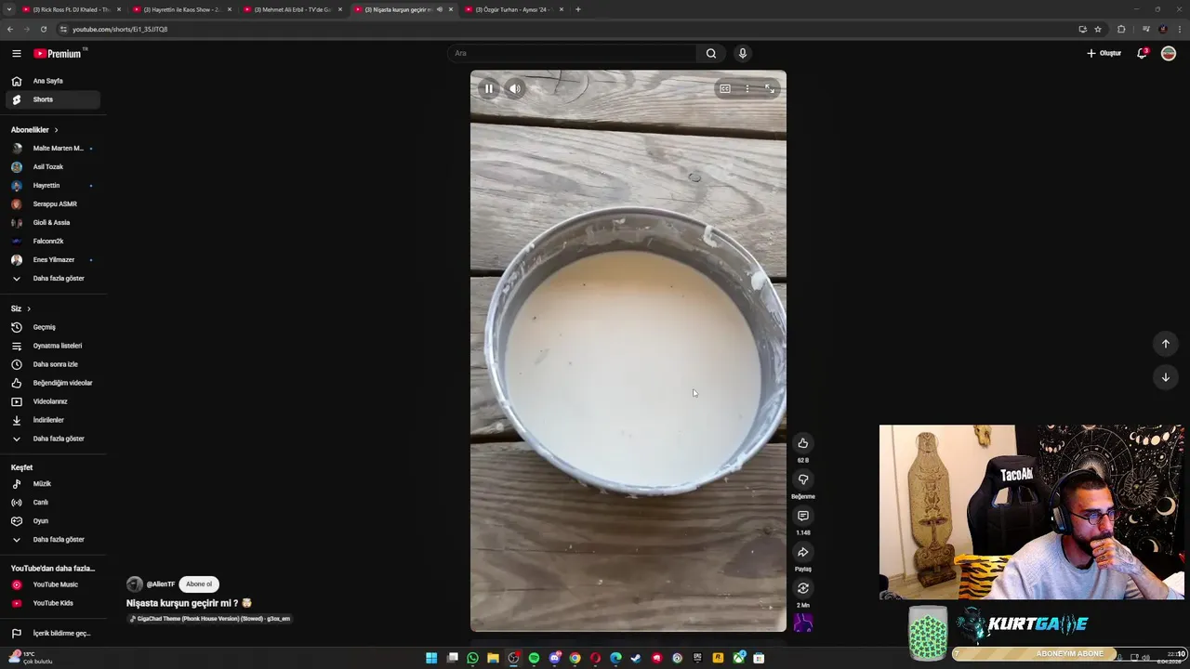
Task: Switch to the Mehmet Ali Erbil tab
Action: (293, 9)
